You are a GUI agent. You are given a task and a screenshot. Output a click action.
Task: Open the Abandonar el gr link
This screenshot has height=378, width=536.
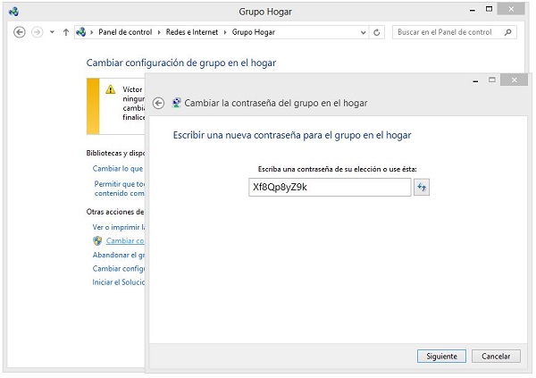[x=119, y=256]
